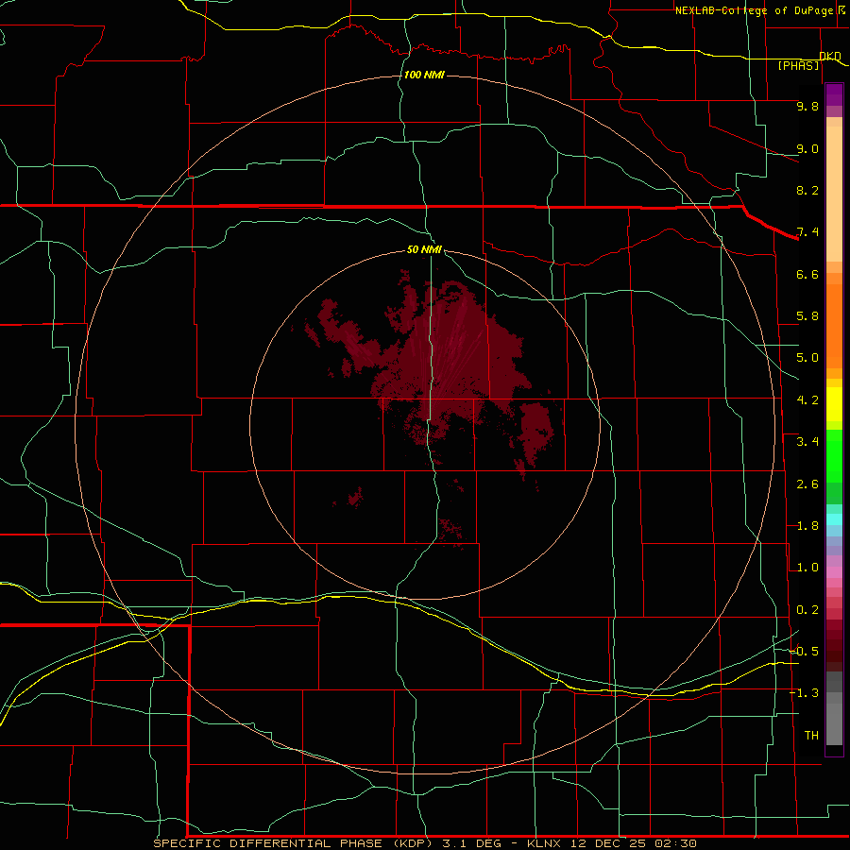Click the pink color band near 1.0
850x850 pixels.
(x=834, y=572)
